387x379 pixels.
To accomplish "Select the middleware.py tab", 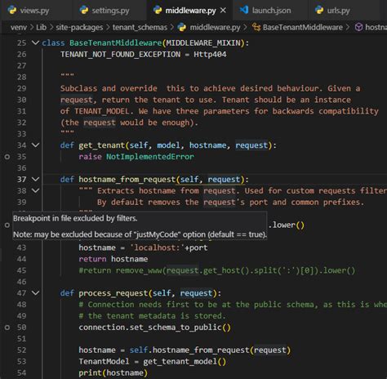I will 190,11.
